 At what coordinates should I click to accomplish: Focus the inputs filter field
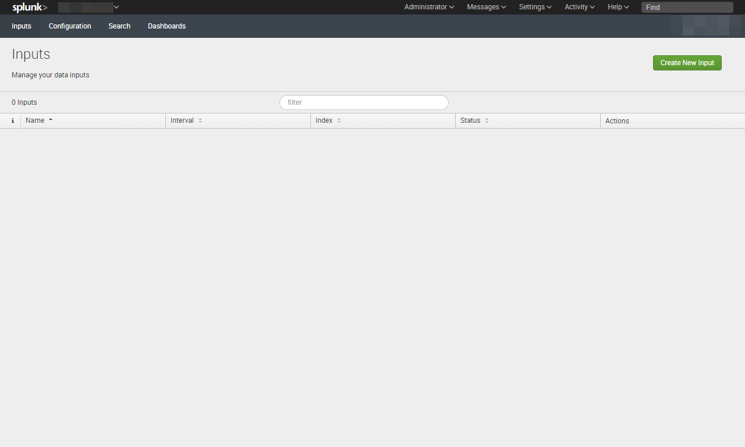point(364,102)
